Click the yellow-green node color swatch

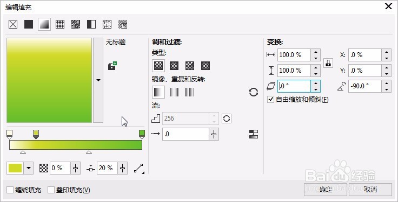pyautogui.click(x=15, y=169)
